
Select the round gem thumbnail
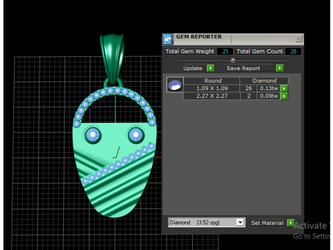click(175, 85)
